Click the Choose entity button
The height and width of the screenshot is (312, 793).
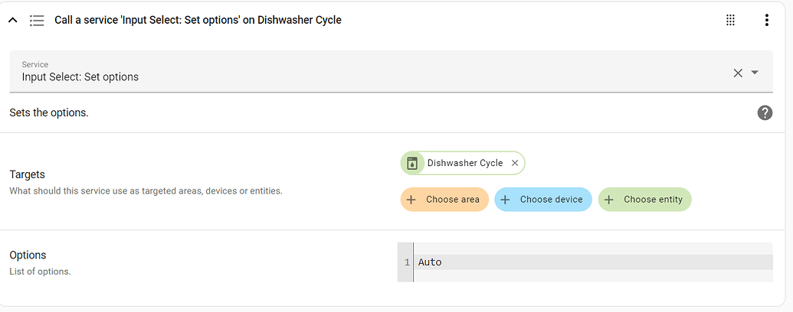645,200
